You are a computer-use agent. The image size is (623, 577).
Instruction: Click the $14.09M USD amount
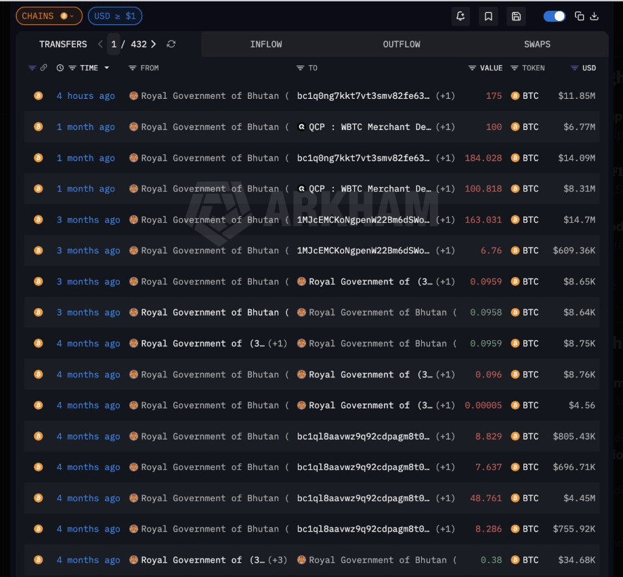[576, 158]
